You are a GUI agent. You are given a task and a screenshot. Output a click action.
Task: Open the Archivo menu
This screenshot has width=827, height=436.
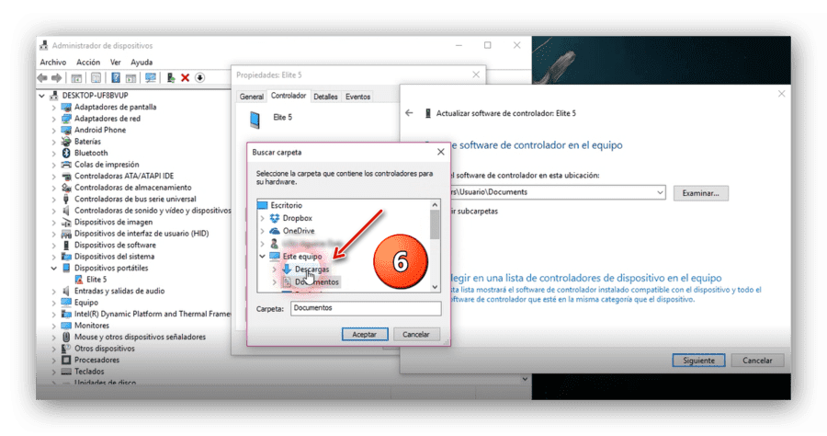[53, 63]
